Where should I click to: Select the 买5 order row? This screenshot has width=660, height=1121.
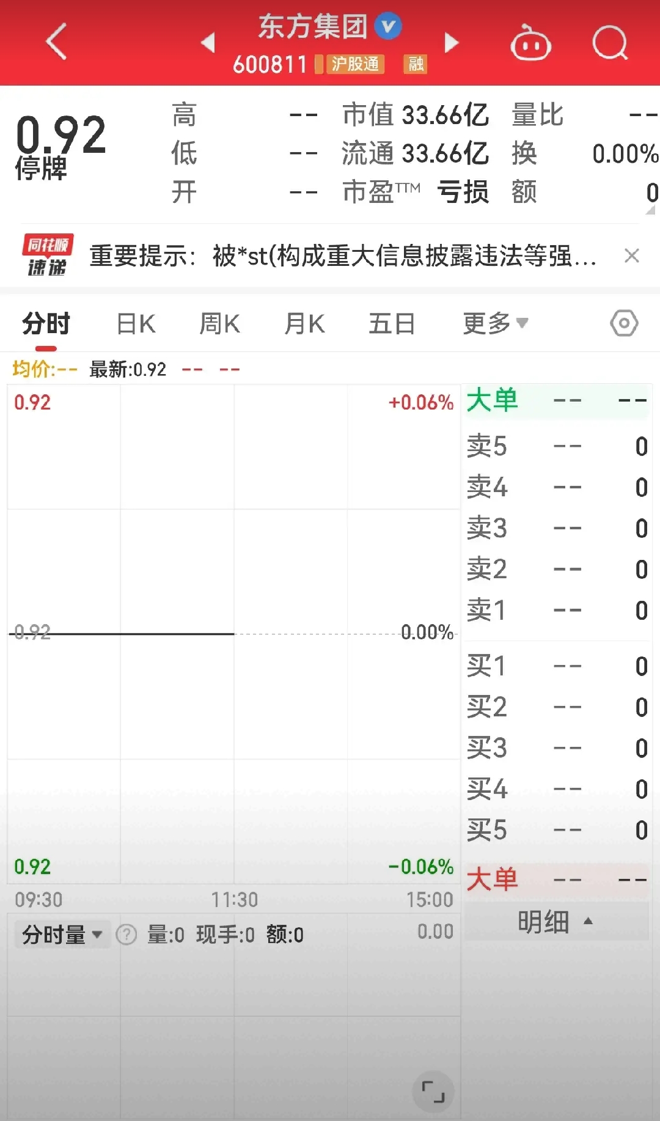pos(557,830)
